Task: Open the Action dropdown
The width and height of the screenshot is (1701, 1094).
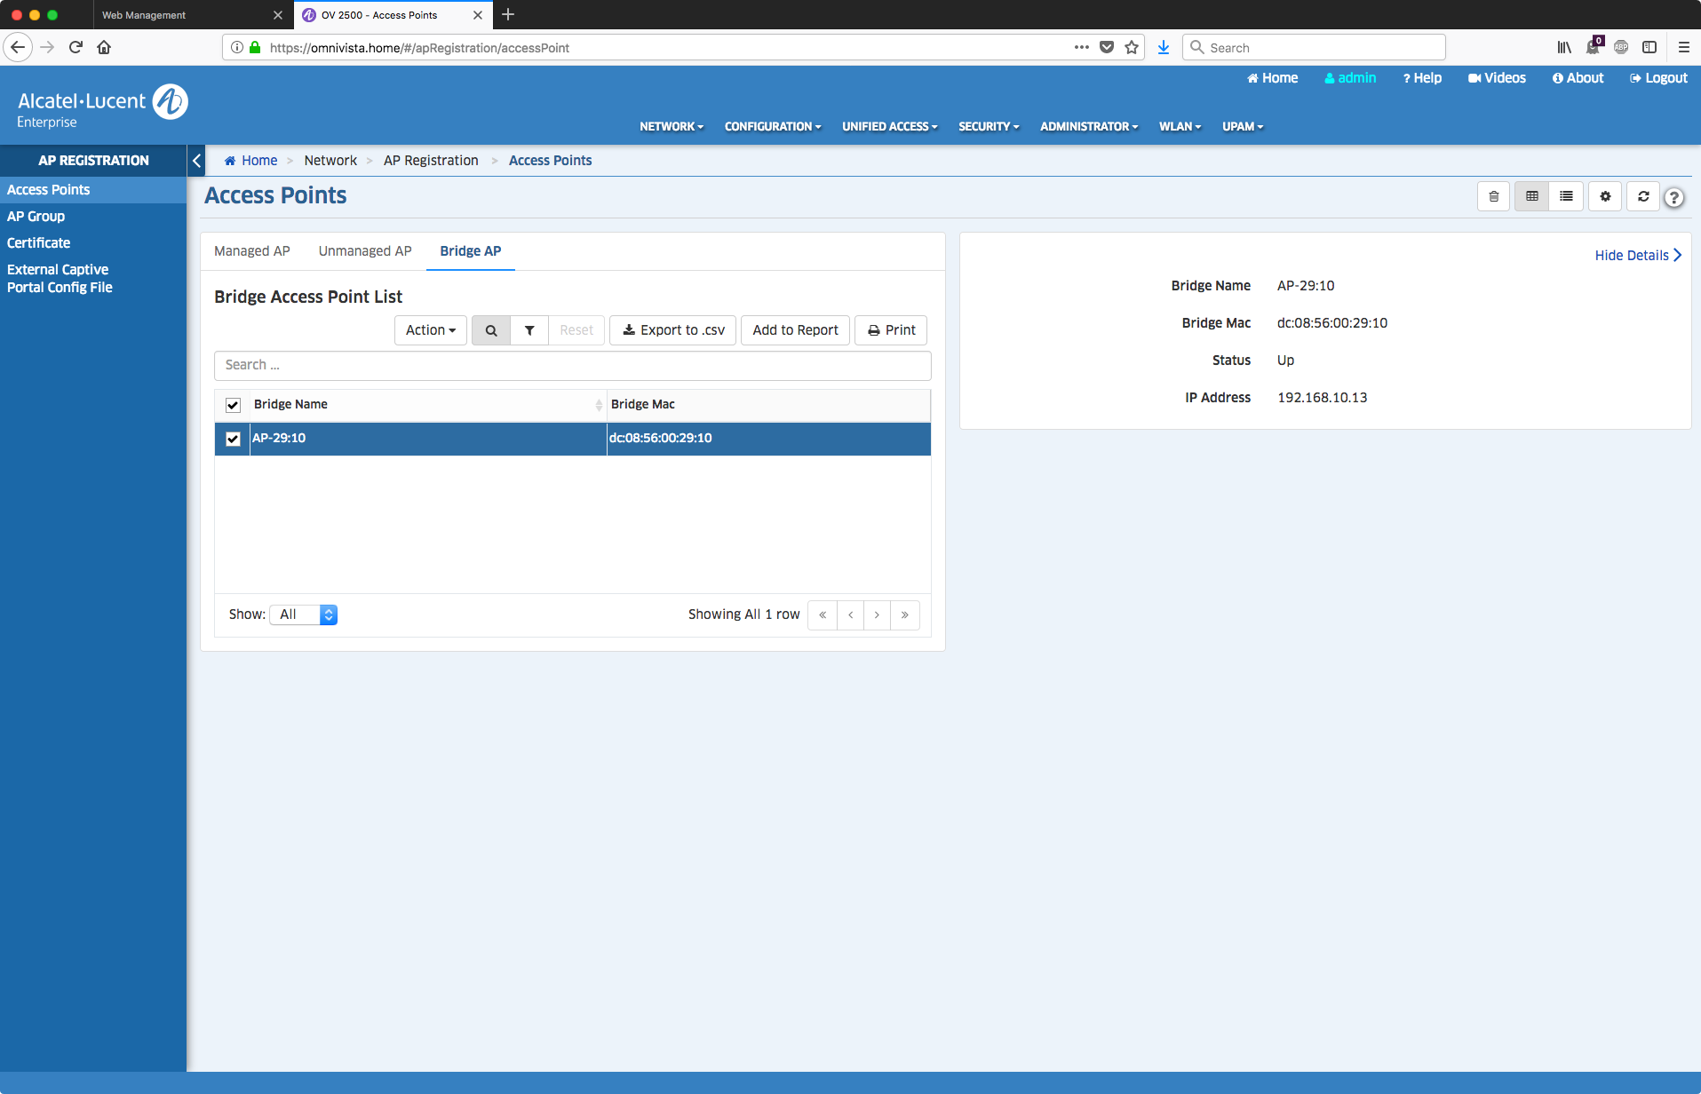Action: 430,330
